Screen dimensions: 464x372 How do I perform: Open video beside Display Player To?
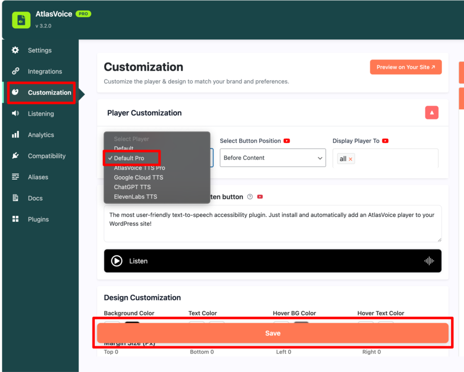click(385, 141)
